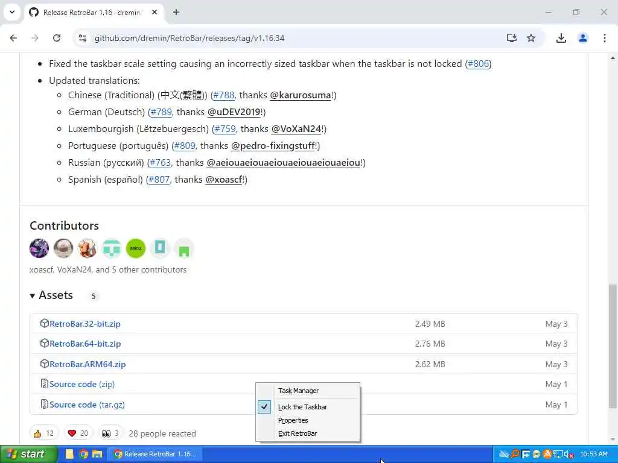
Task: Click the page vertical scrollbar thumb
Action: tap(613, 347)
